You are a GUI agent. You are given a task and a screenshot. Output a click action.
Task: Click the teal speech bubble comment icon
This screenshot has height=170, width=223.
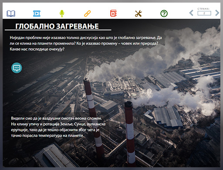pyautogui.click(x=17, y=68)
